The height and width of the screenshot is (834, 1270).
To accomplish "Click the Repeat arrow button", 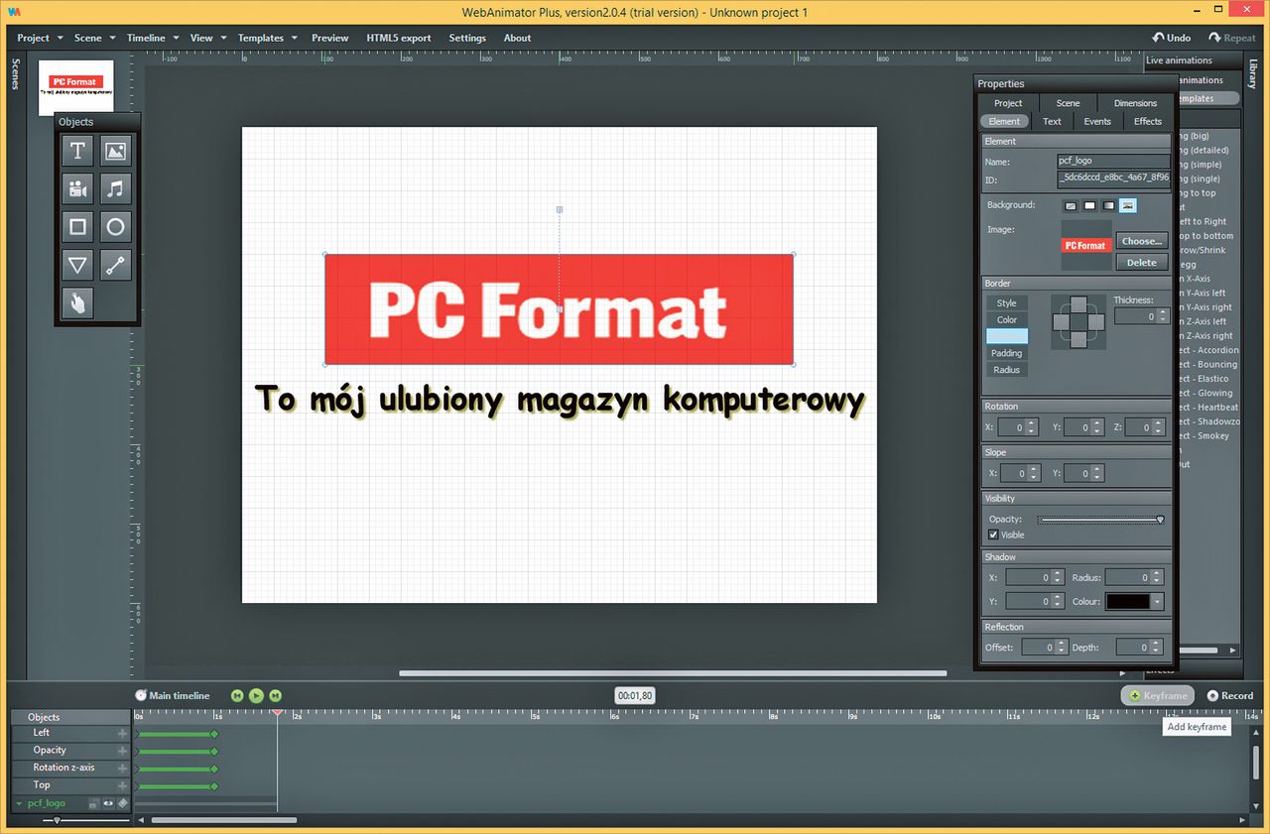I will [1232, 38].
